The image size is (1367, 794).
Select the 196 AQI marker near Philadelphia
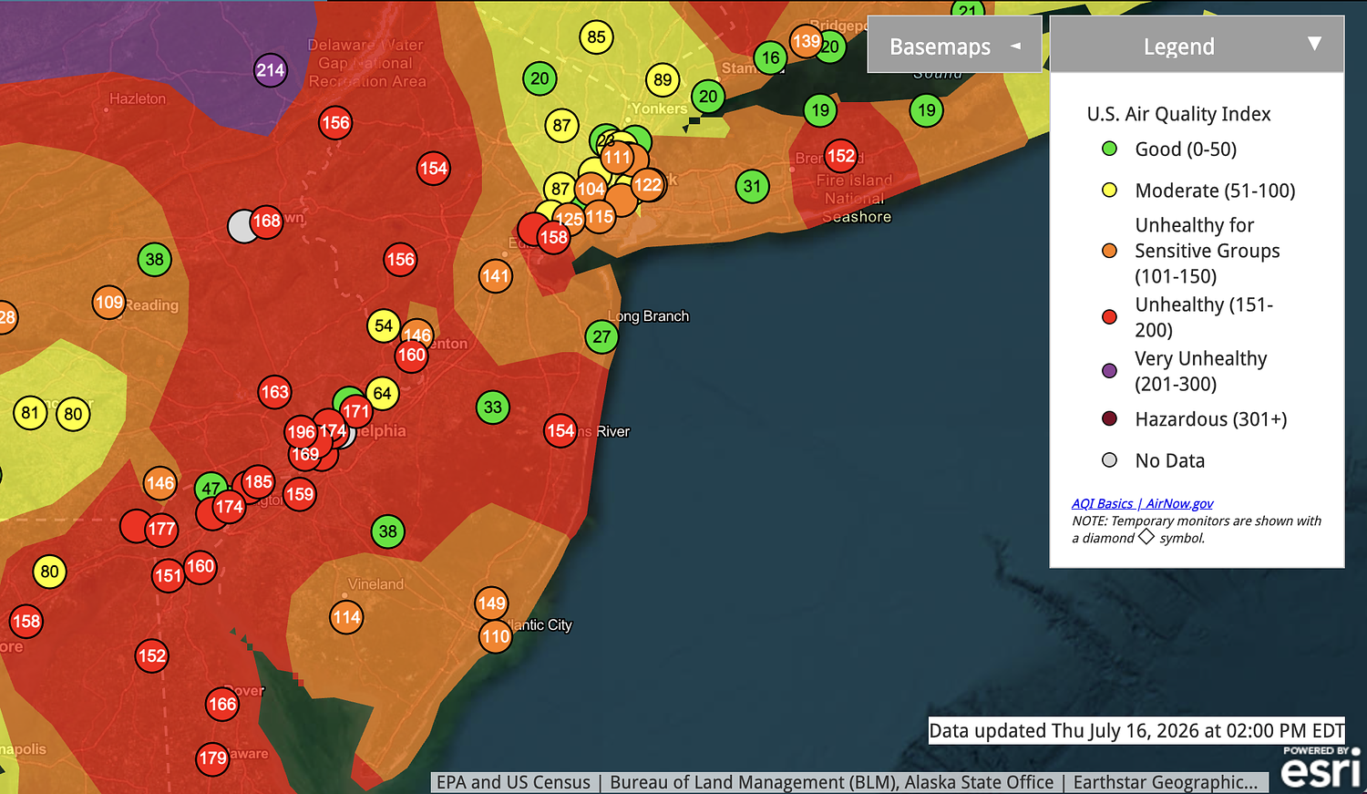pos(301,432)
